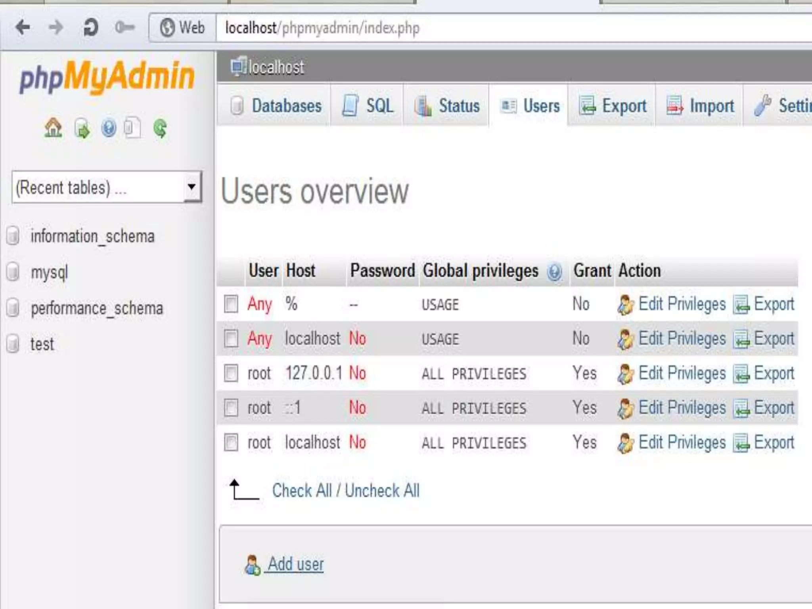Click the browser address bar URL
Viewport: 812px width, 609px height.
(x=322, y=28)
